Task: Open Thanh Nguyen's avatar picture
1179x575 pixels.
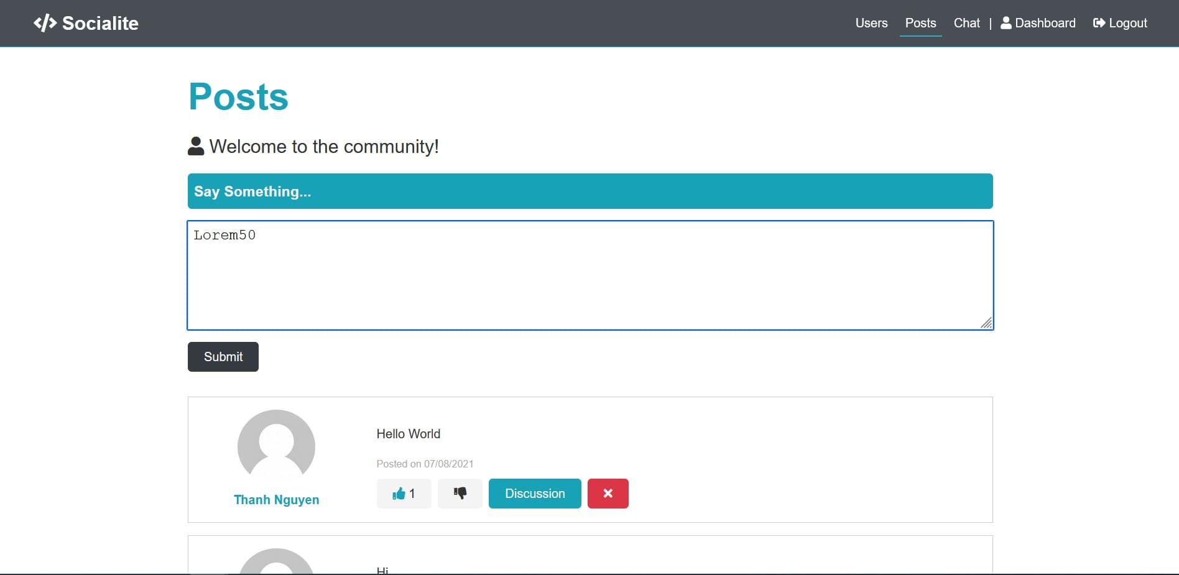Action: click(276, 448)
